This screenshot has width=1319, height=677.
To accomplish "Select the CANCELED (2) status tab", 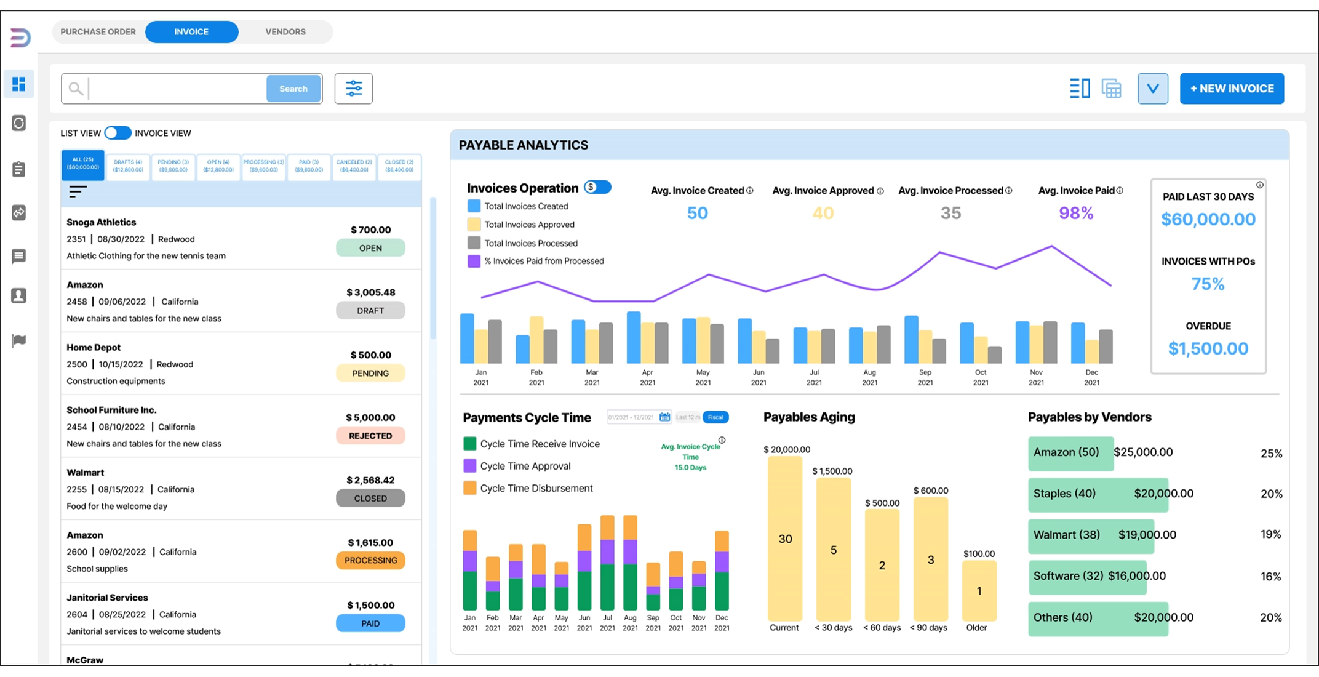I will click(354, 167).
